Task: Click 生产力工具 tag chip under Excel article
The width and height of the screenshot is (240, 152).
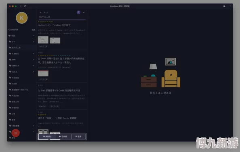Action: 43,79
